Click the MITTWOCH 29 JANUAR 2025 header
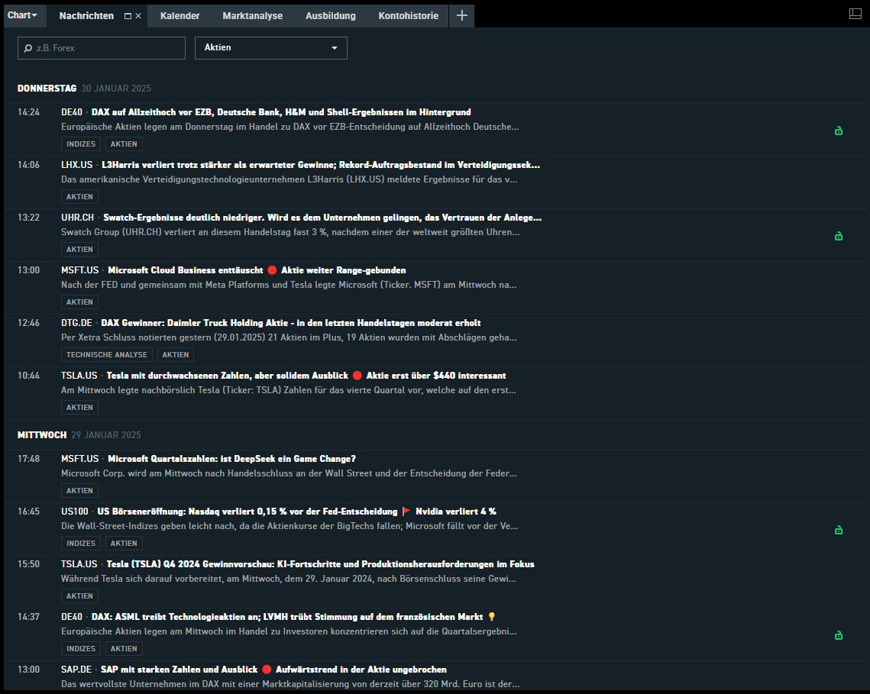This screenshot has height=694, width=870. [x=79, y=435]
